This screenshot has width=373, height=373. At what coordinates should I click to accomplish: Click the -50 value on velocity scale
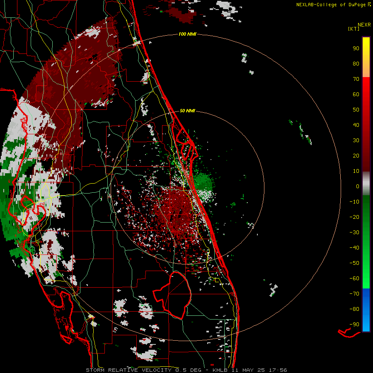coord(354,263)
